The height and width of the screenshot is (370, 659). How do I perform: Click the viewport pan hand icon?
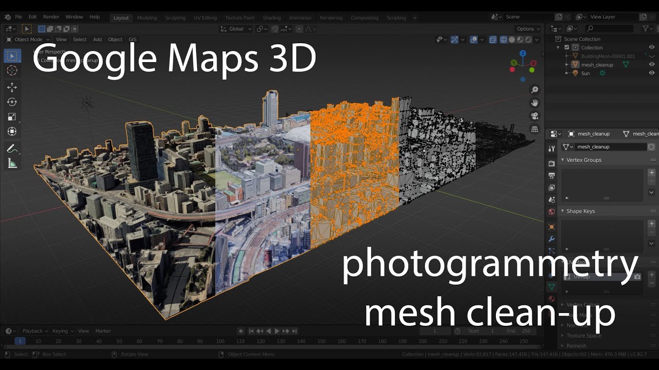(535, 103)
